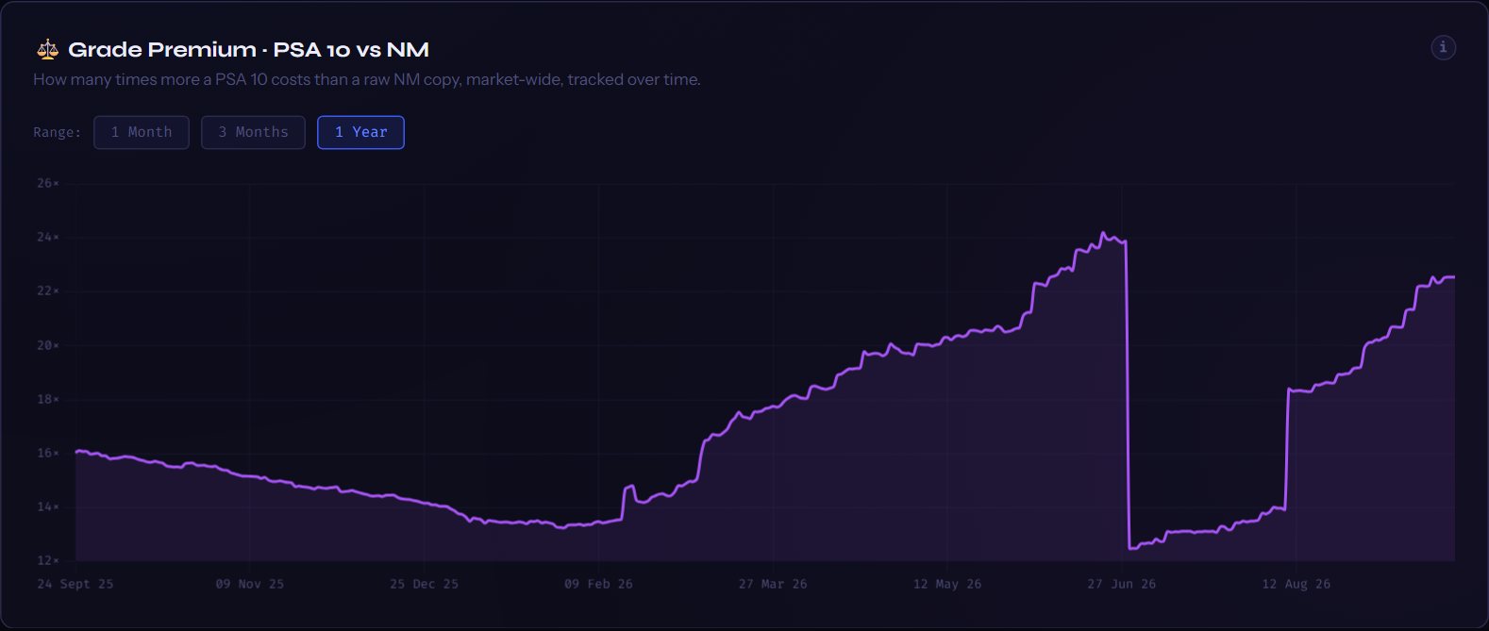Open the info icon for Grade Premium
The image size is (1489, 631).
tap(1443, 47)
